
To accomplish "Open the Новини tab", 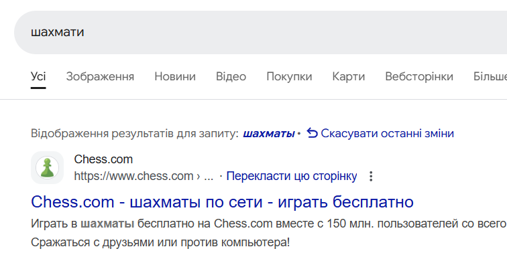I will pyautogui.click(x=175, y=77).
